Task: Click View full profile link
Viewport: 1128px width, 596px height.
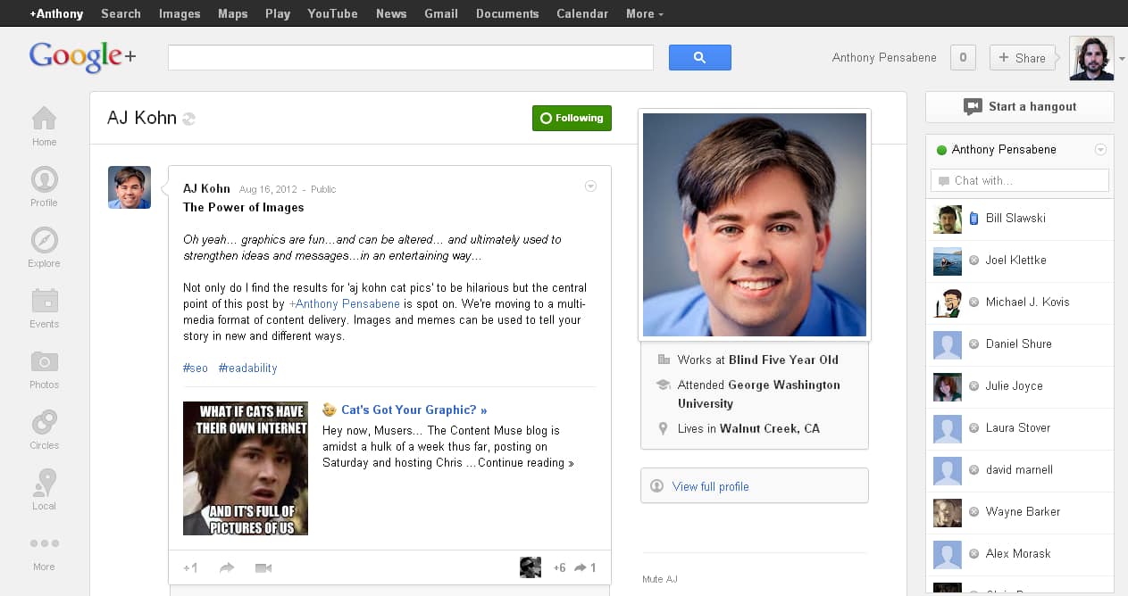Action: (x=710, y=486)
